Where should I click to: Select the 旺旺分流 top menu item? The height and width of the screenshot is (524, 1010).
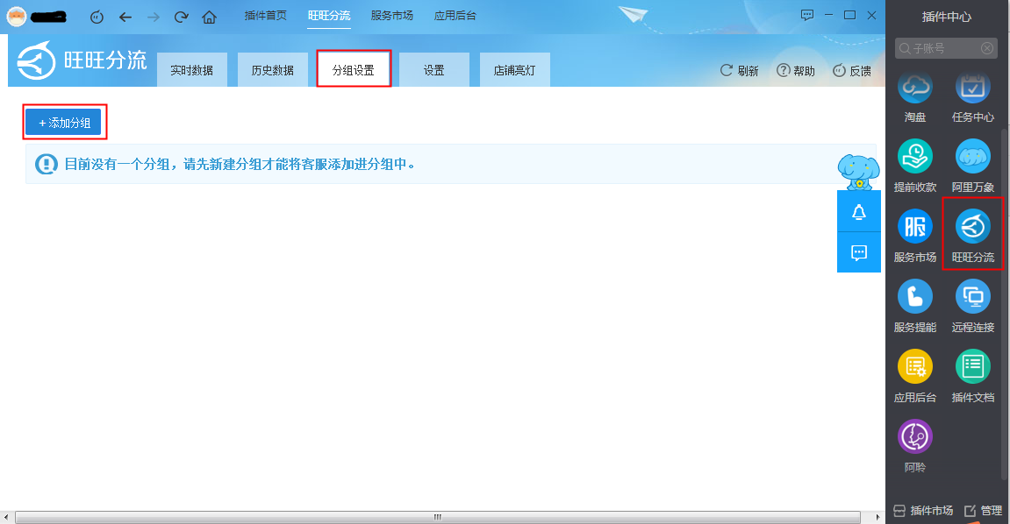[329, 16]
